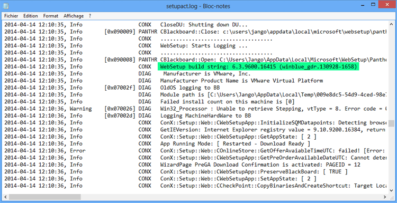Click 'GetAppState: [ 2 ]' log line
The height and width of the screenshot is (203, 397).
click(x=238, y=137)
